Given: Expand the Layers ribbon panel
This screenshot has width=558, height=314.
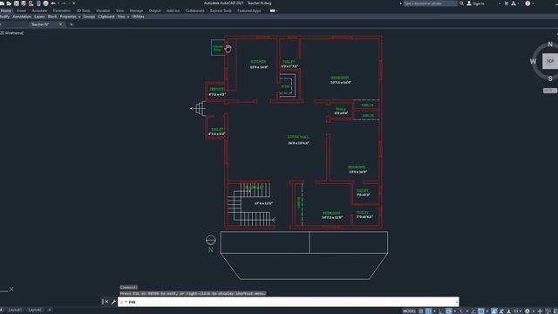Looking at the screenshot, I should (39, 17).
